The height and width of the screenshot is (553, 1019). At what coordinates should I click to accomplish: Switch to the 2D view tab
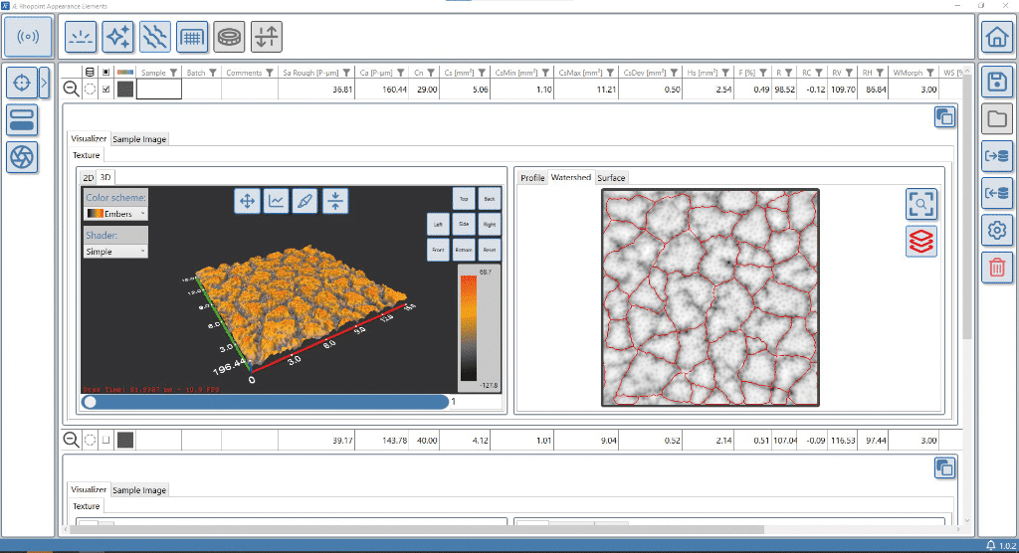pyautogui.click(x=88, y=178)
